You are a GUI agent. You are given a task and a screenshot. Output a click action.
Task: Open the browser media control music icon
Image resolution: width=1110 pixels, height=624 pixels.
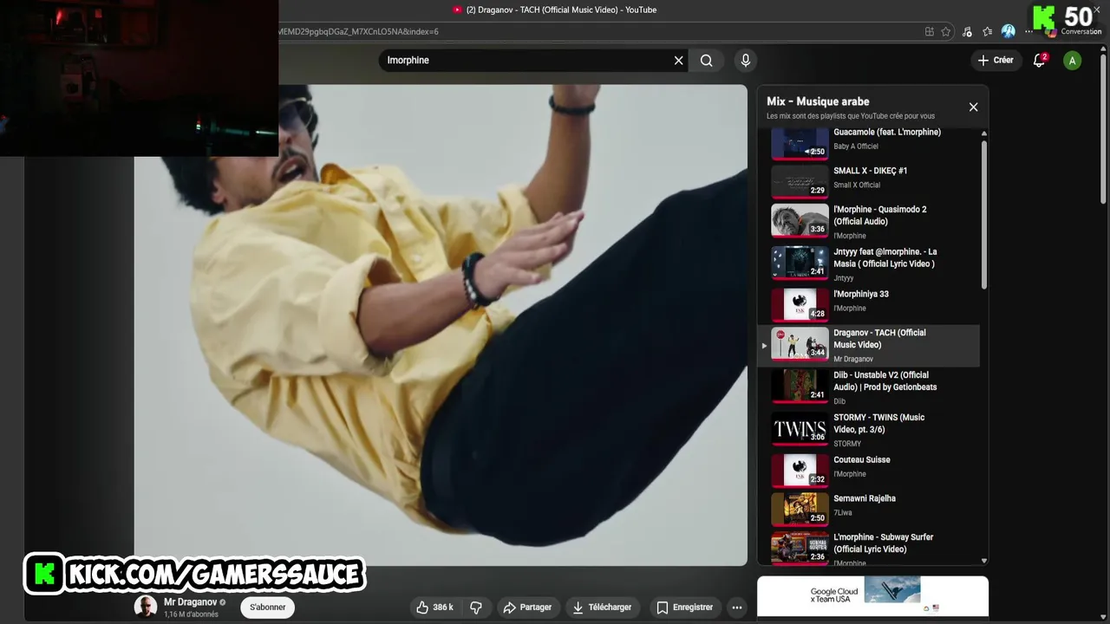pyautogui.click(x=967, y=32)
